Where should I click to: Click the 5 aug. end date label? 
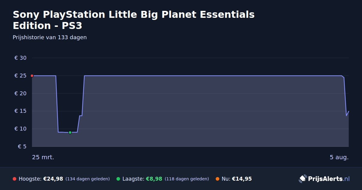[339, 157]
